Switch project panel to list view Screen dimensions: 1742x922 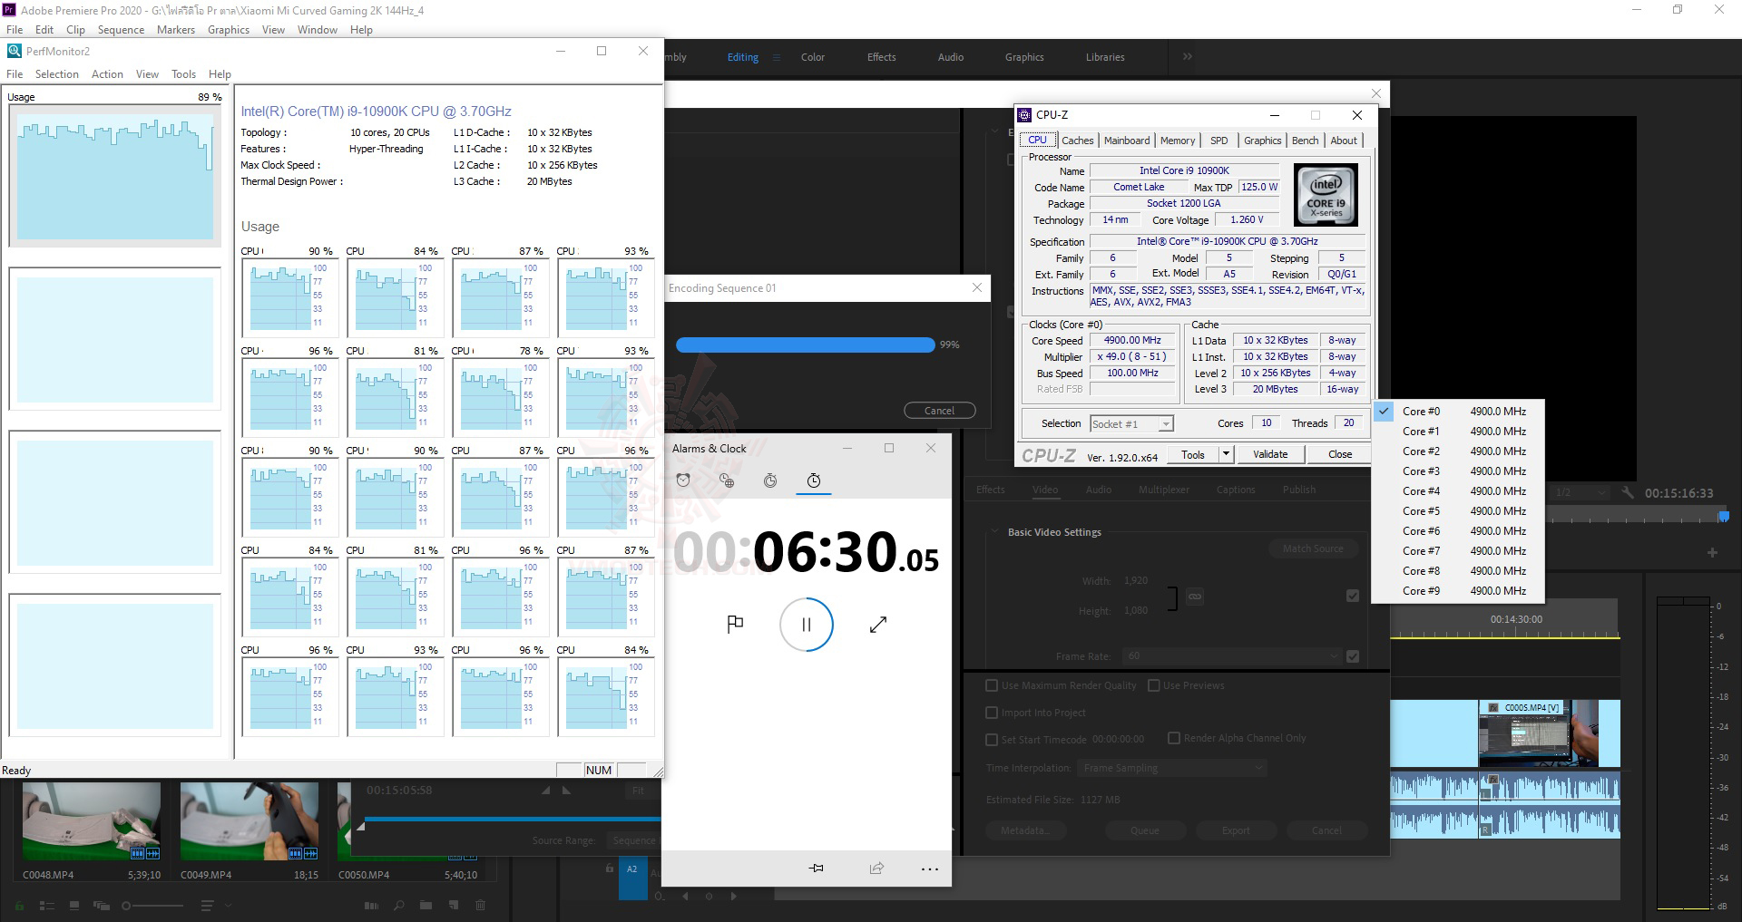tap(48, 905)
